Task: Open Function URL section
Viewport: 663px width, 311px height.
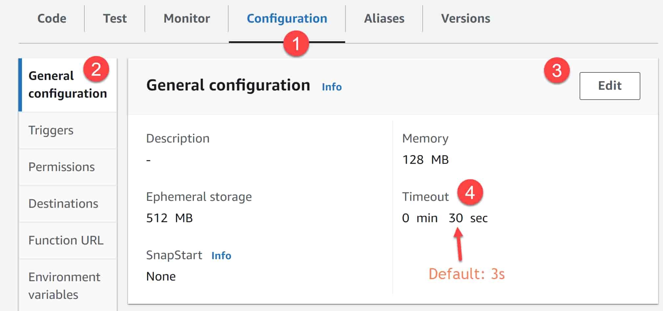Action: click(x=66, y=240)
